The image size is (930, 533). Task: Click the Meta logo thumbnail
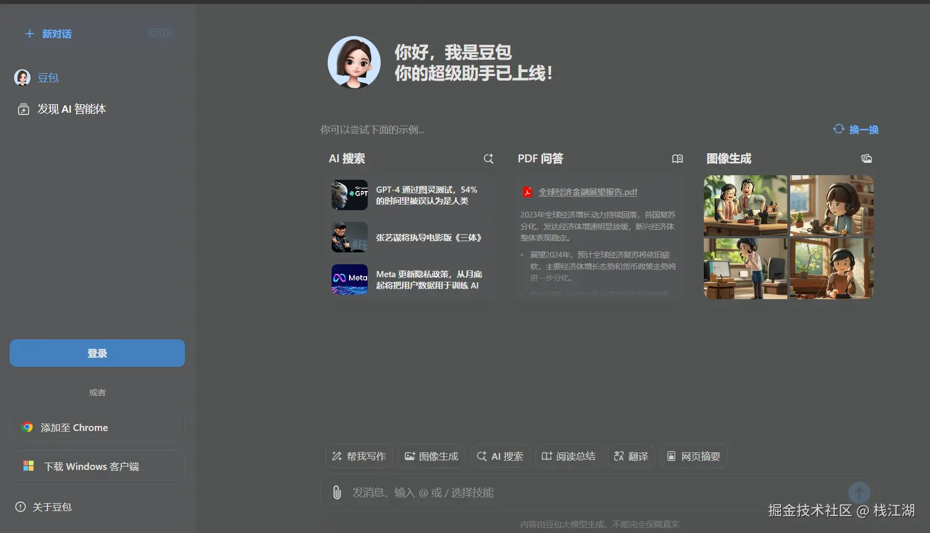pyautogui.click(x=350, y=279)
